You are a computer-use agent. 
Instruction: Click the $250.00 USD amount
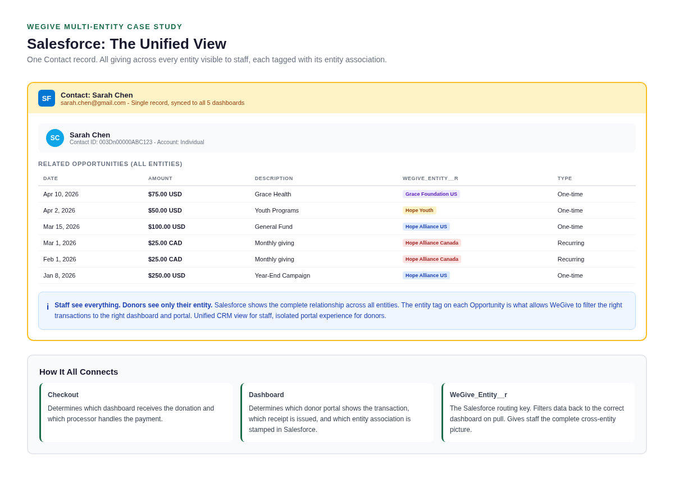click(167, 275)
